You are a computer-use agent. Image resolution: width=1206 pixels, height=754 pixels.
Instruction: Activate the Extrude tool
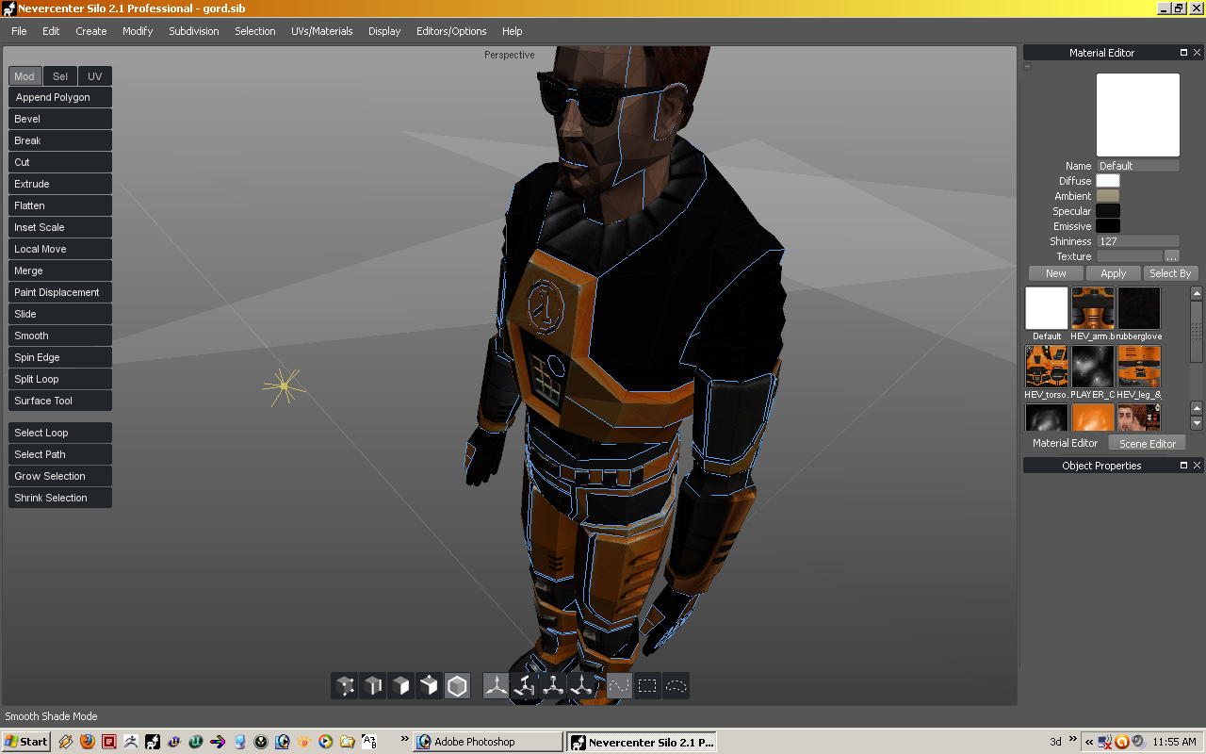(59, 183)
